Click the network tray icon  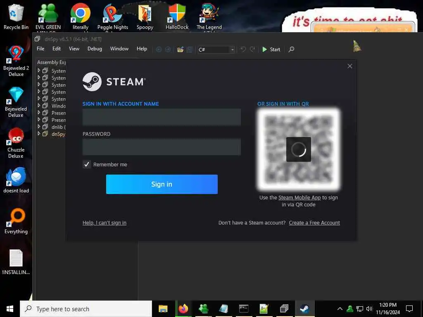(360, 309)
